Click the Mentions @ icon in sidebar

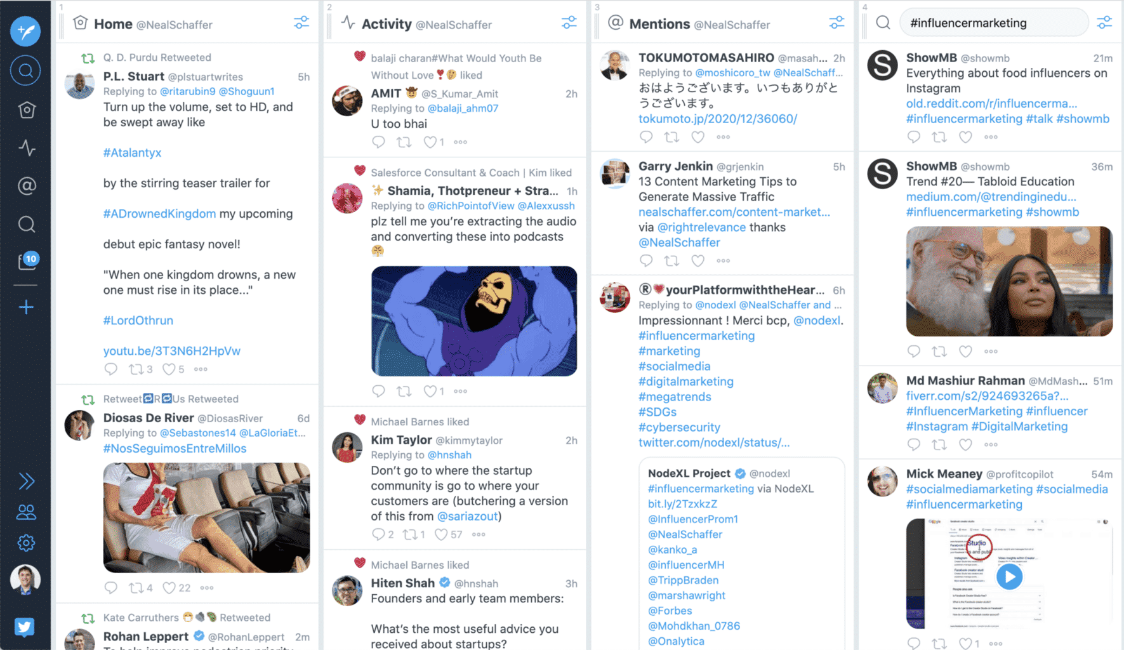pos(27,186)
